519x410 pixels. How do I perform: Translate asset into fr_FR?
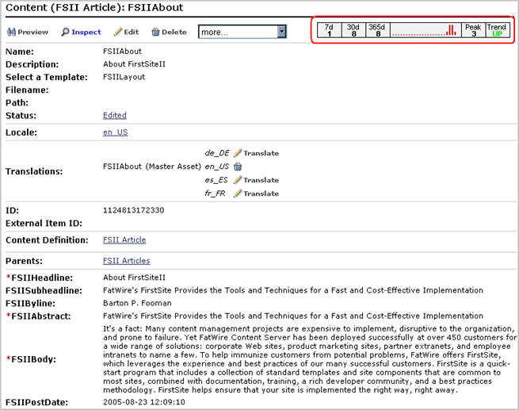261,194
